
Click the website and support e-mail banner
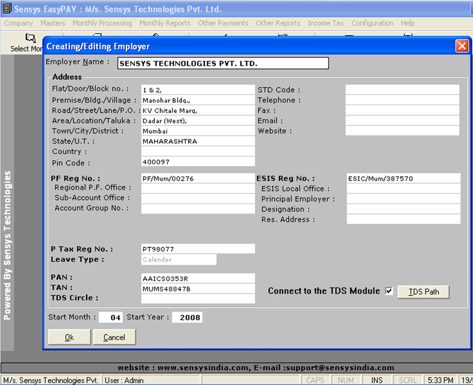(256, 368)
